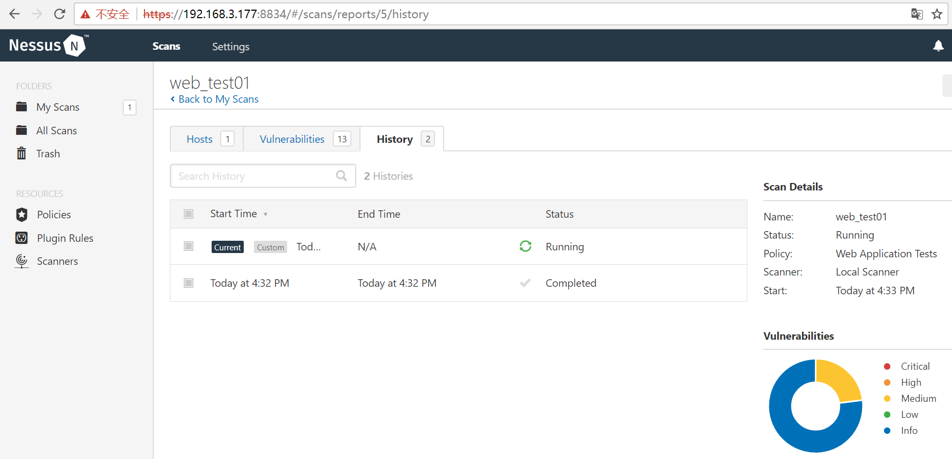
Task: Click the Plugin Rules icon
Action: click(21, 238)
